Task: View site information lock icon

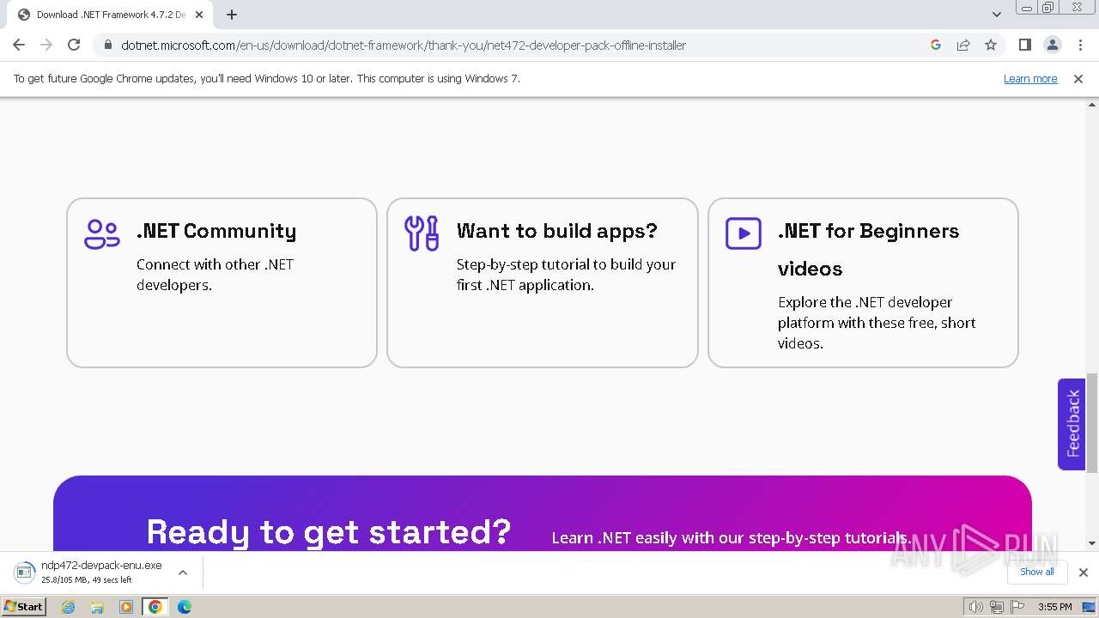Action: click(107, 45)
